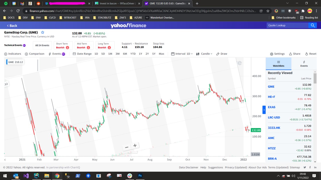The image size is (321, 180).
Task: Open chart Settings
Action: click(x=277, y=54)
